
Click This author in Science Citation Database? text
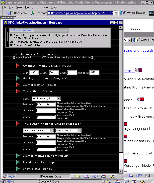point(52,124)
